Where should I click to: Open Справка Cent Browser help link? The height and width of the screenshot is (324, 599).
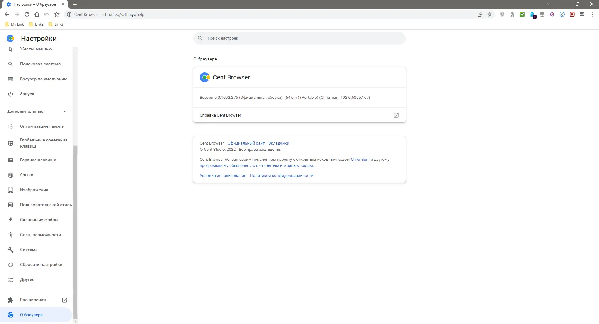pyautogui.click(x=299, y=115)
